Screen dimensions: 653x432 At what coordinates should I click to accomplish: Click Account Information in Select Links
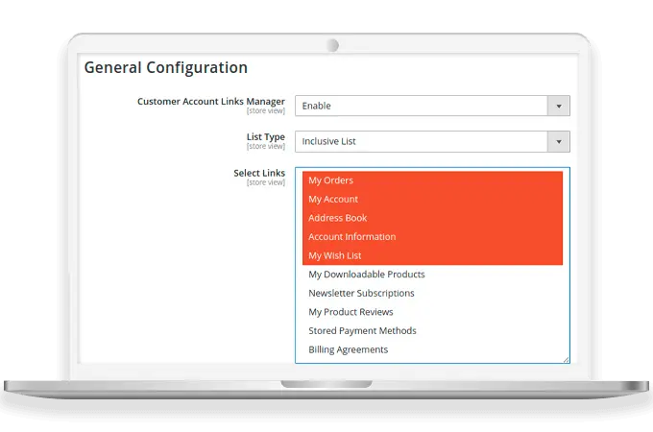tap(351, 237)
